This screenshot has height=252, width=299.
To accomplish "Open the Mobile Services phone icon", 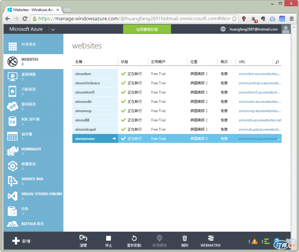I will click(13, 91).
